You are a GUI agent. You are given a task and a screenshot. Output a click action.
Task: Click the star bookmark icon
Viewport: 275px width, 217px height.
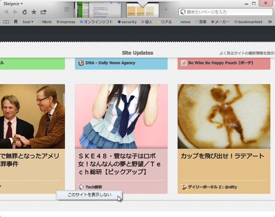[x=33, y=12]
